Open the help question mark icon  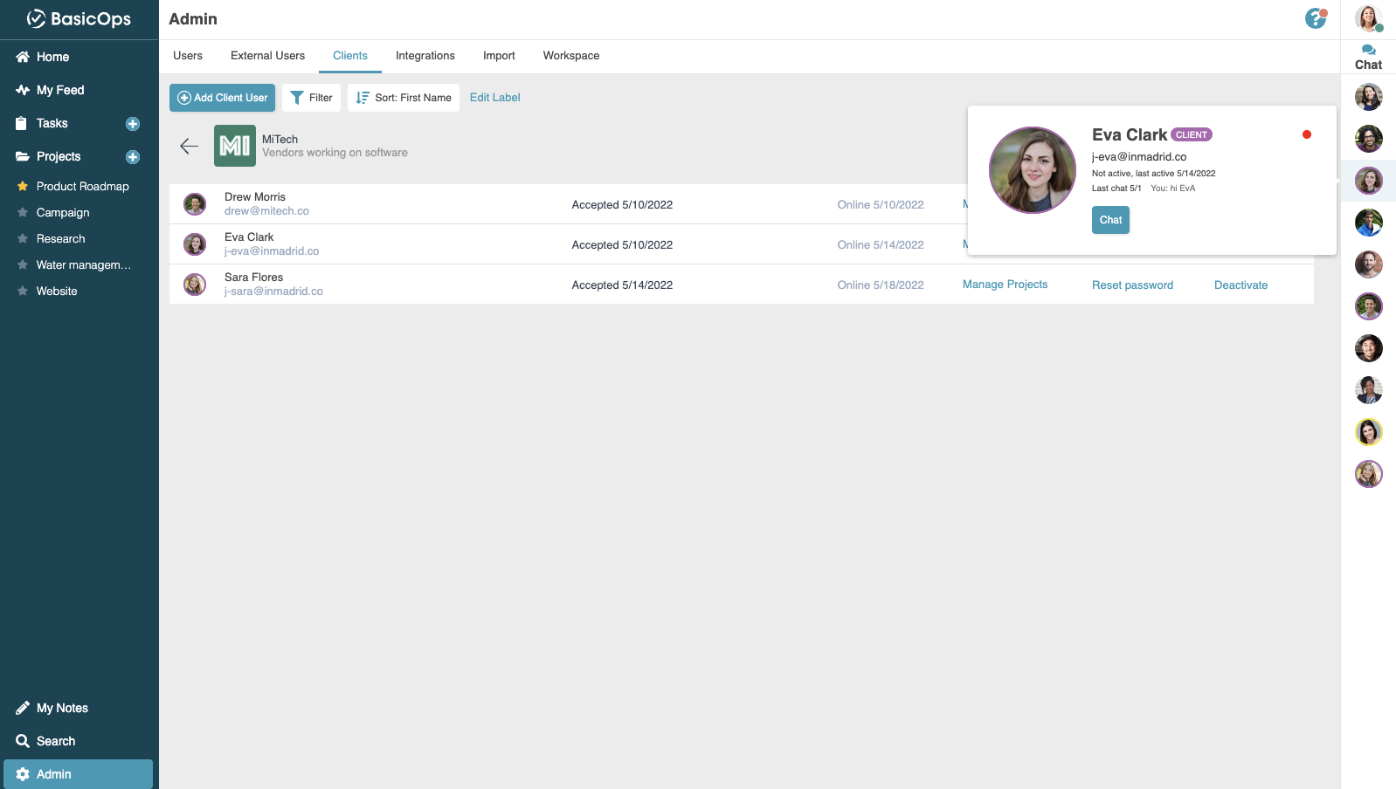point(1316,18)
